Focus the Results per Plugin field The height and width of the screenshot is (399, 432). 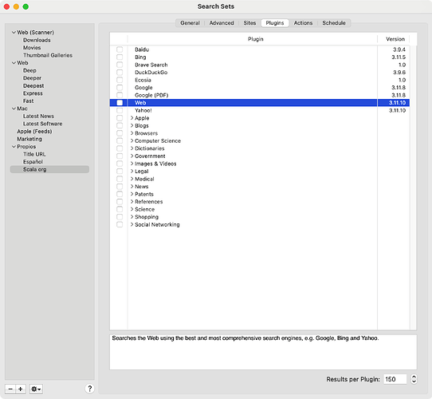[x=395, y=379]
